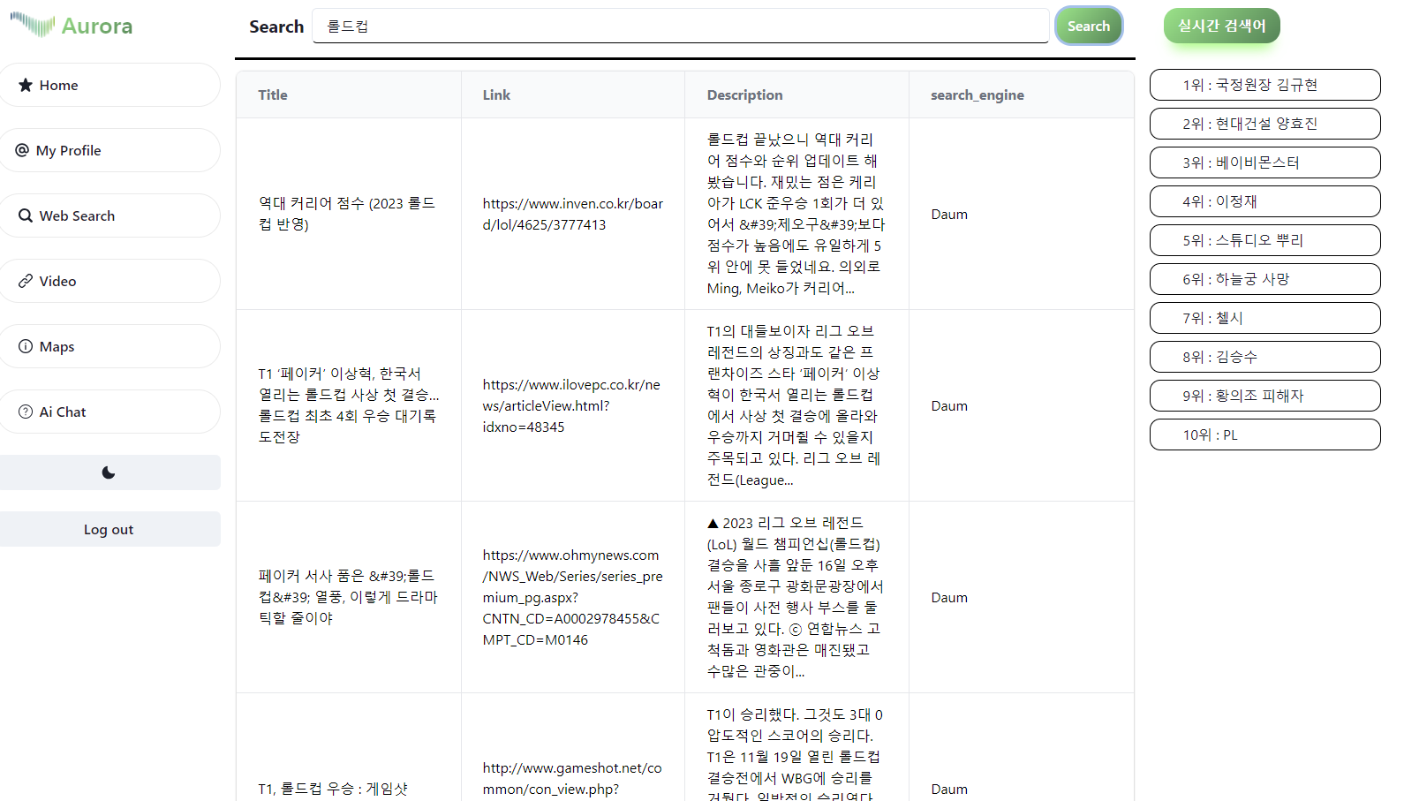The image size is (1404, 801).
Task: Click description starting ▲ 2023 리그 오브 레전드
Action: (795, 597)
